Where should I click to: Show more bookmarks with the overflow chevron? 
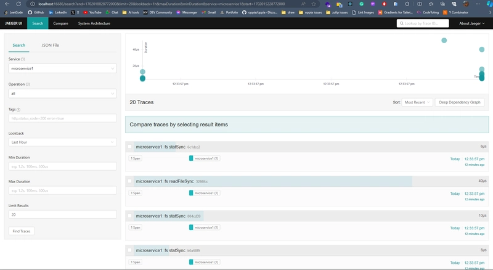click(489, 12)
